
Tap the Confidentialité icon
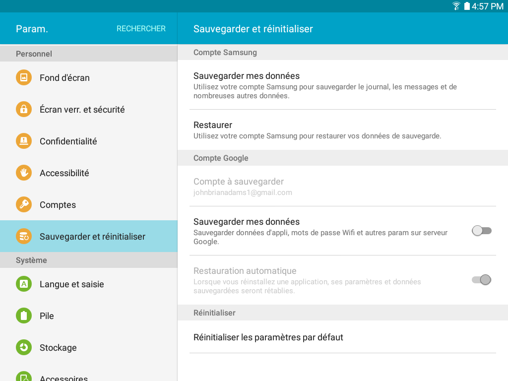click(x=24, y=141)
